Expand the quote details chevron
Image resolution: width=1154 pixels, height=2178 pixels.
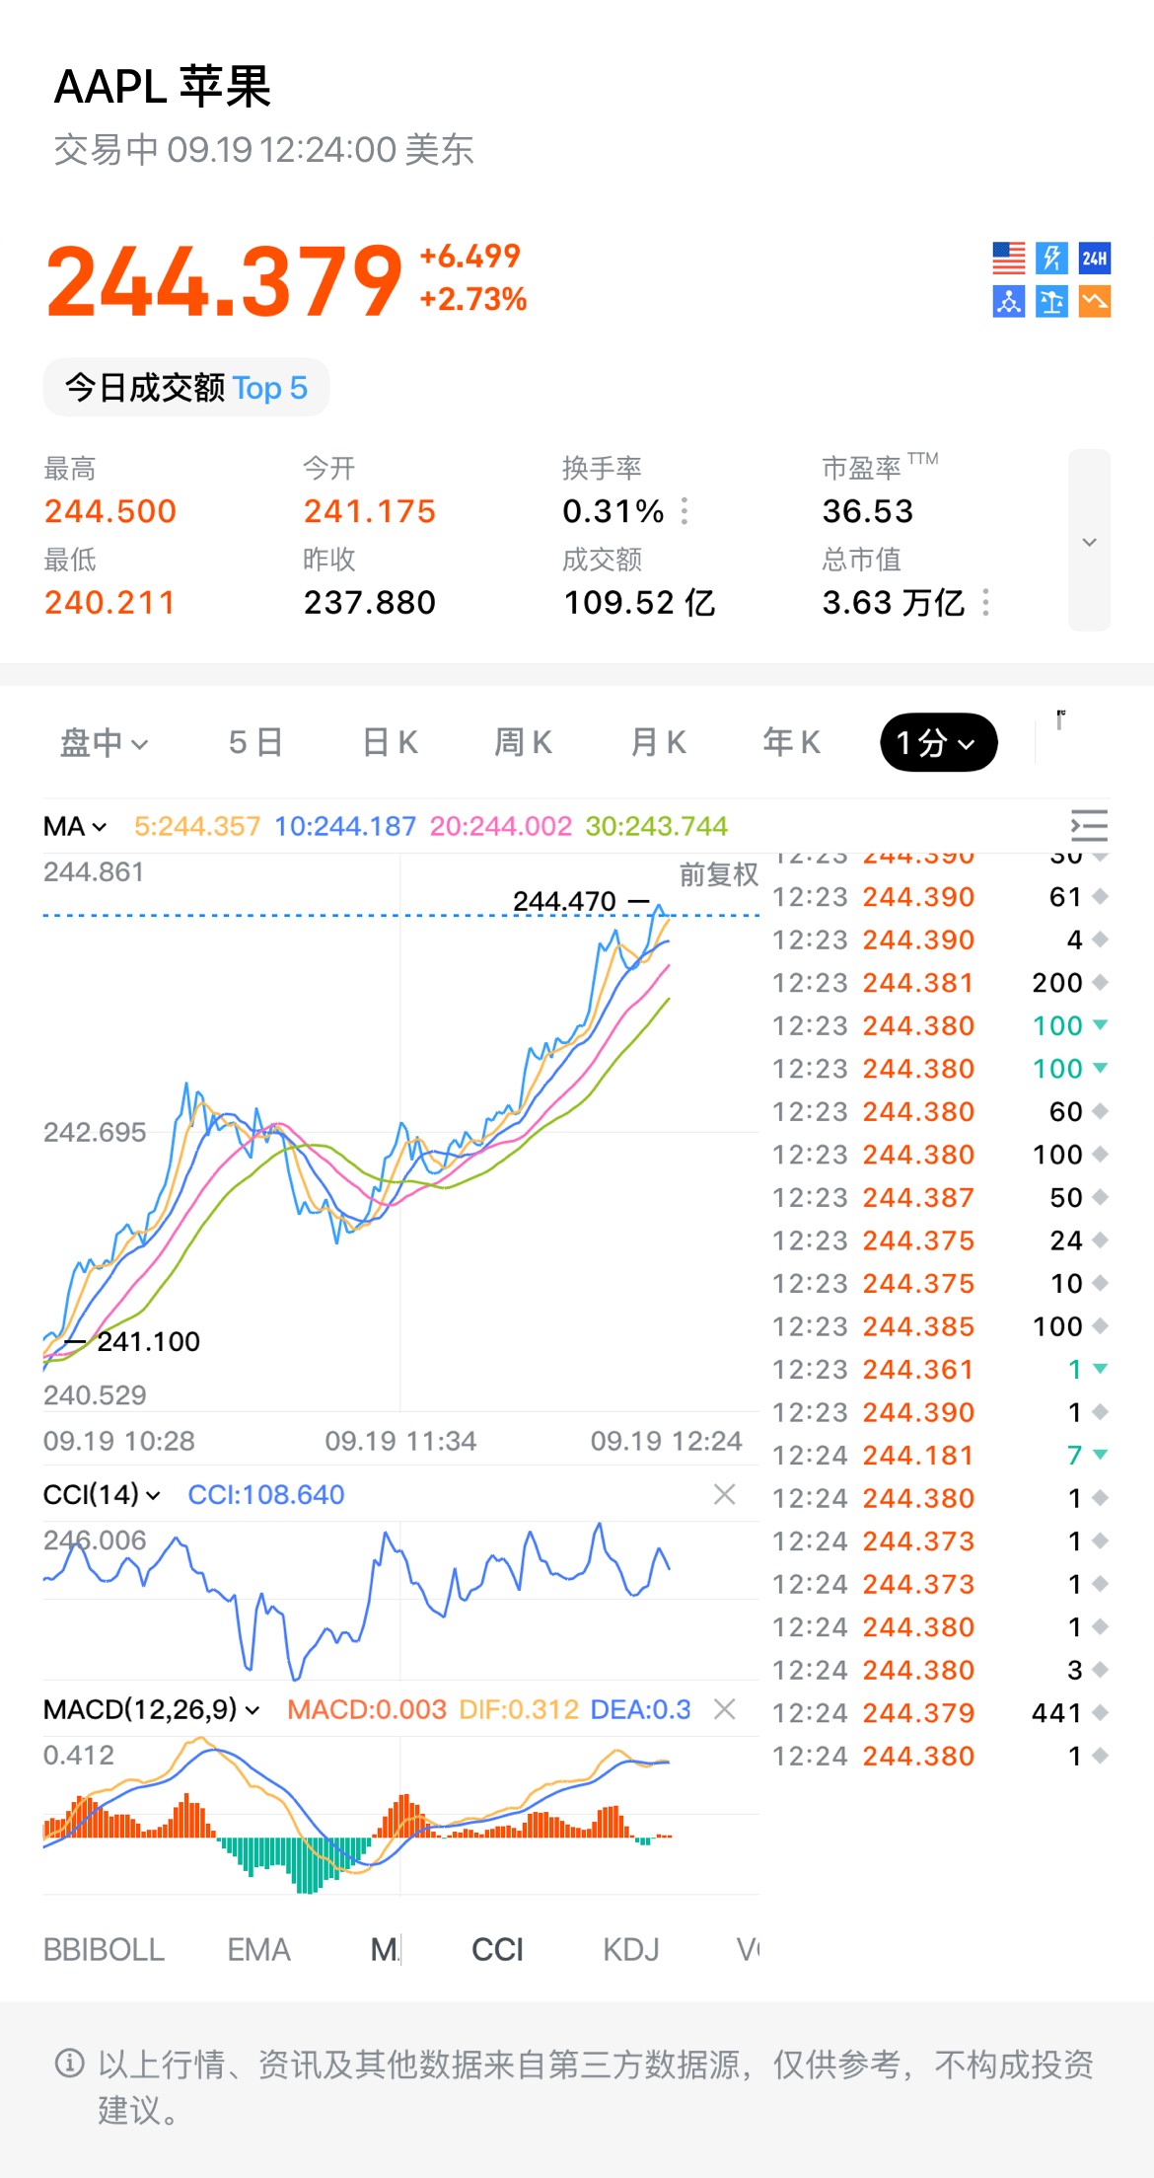tap(1089, 541)
